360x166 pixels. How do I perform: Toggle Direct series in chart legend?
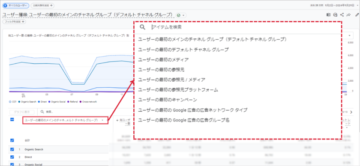43,101
